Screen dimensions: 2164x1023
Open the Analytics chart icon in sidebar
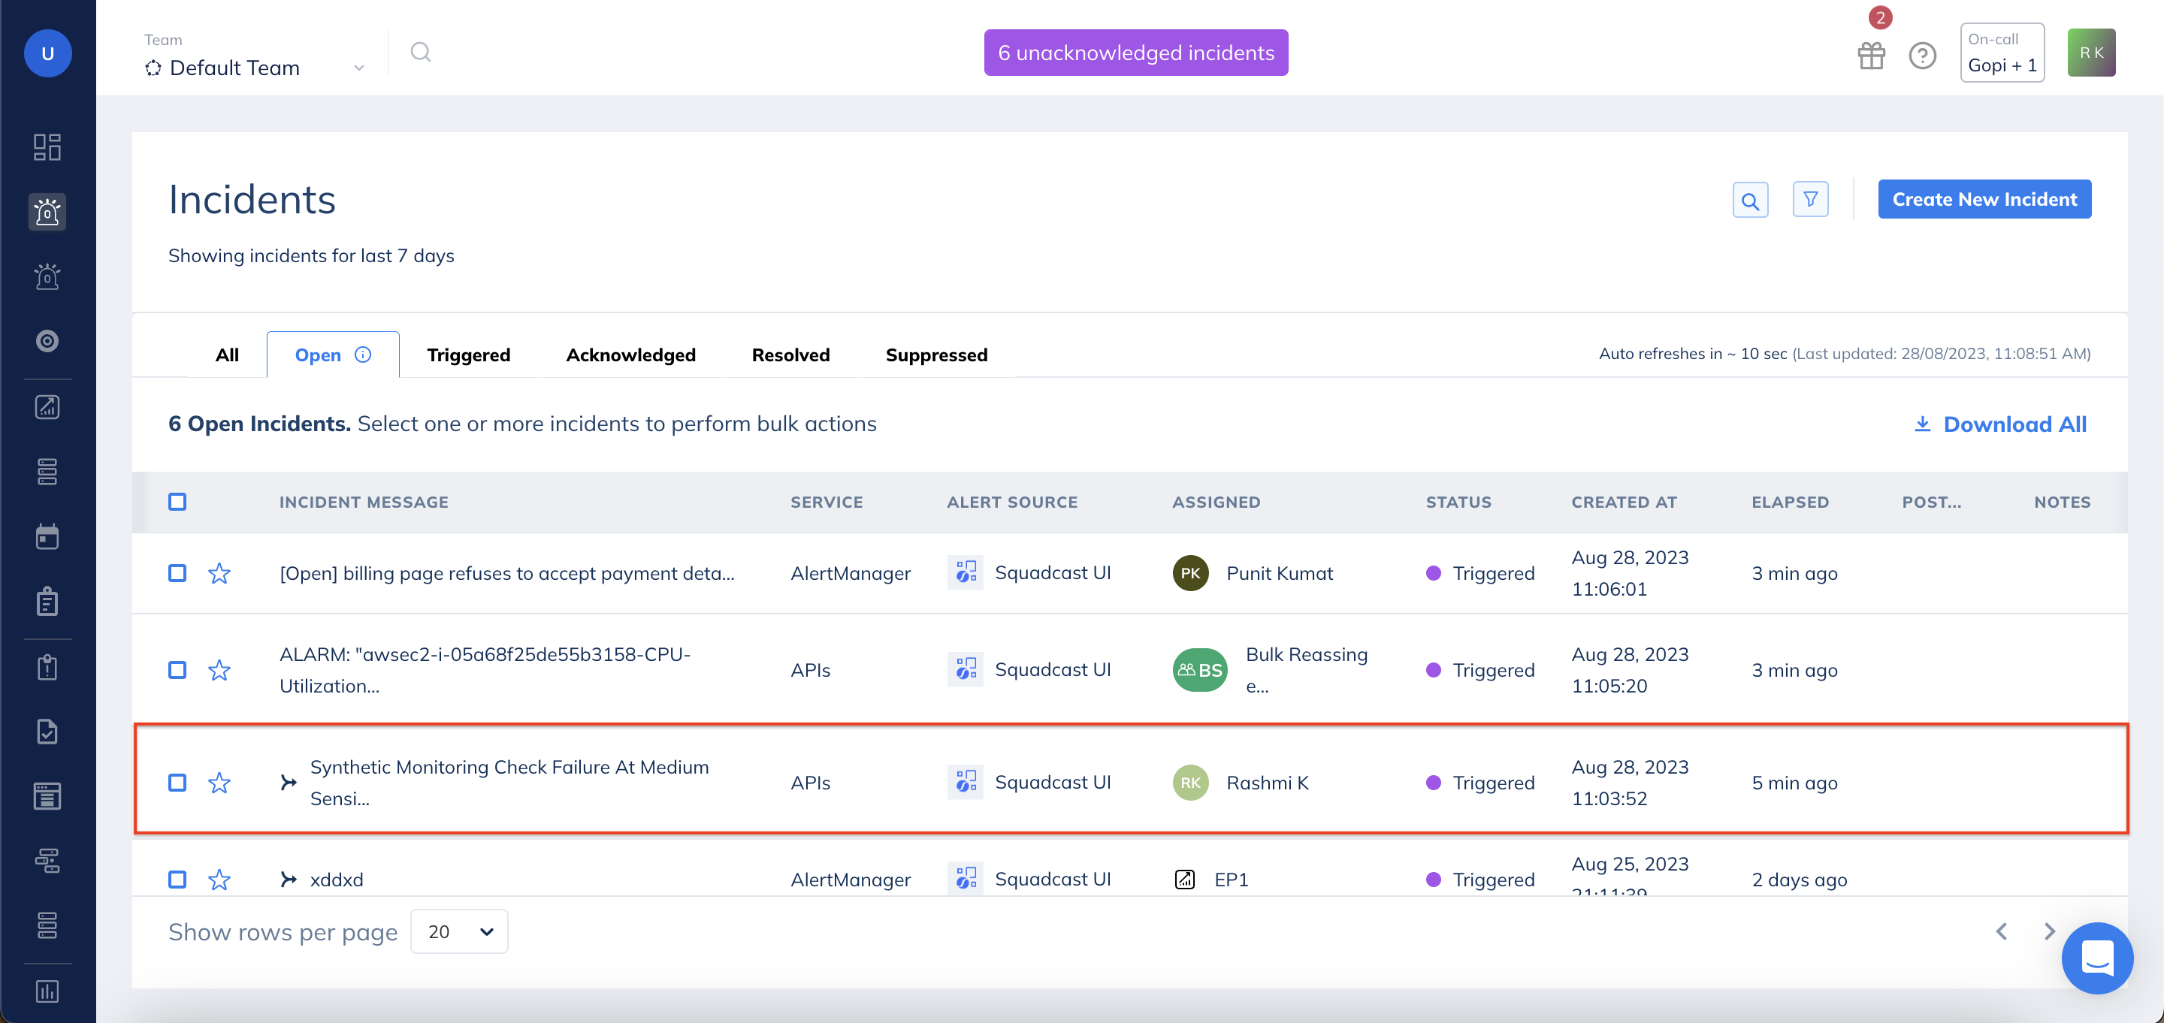click(x=47, y=406)
